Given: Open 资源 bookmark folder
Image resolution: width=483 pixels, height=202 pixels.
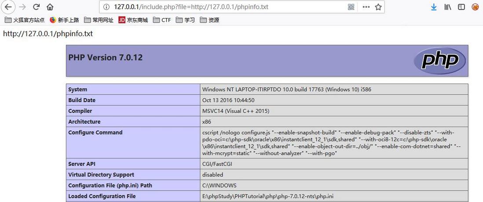Looking at the screenshot, I should click(x=209, y=20).
